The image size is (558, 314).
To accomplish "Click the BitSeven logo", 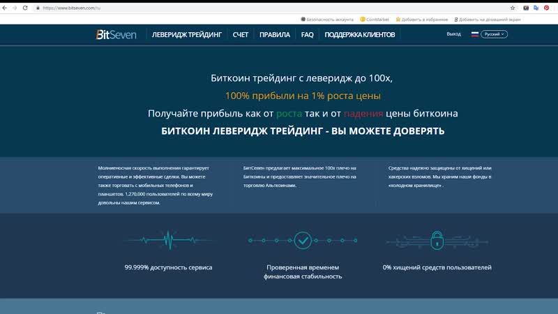I will tap(116, 34).
